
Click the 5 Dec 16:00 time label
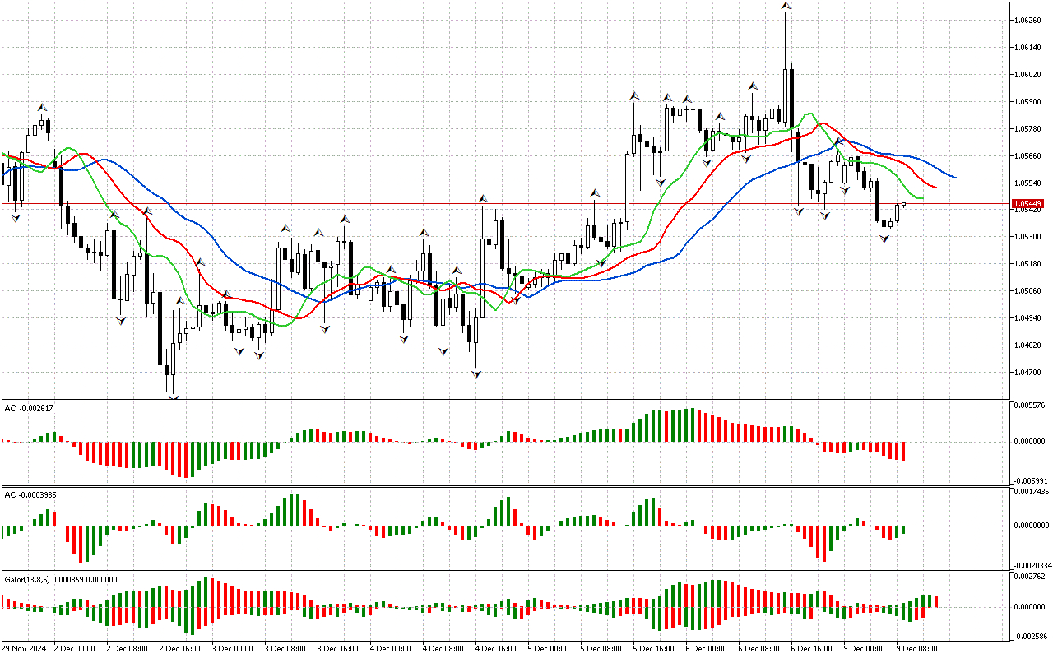(654, 649)
